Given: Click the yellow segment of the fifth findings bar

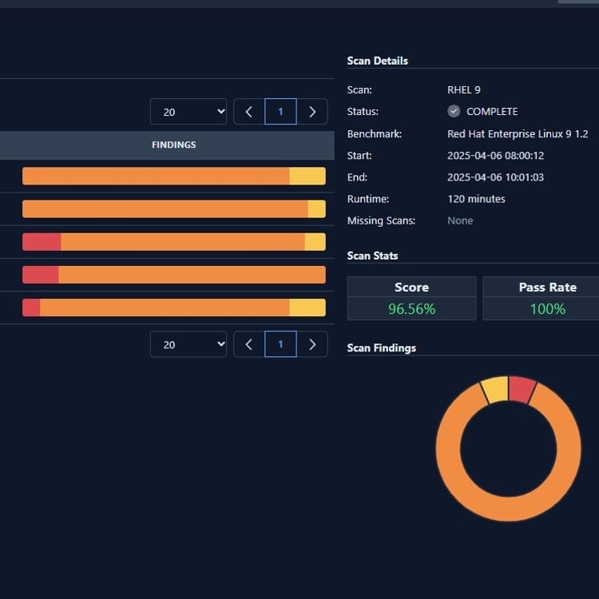Looking at the screenshot, I should [307, 307].
